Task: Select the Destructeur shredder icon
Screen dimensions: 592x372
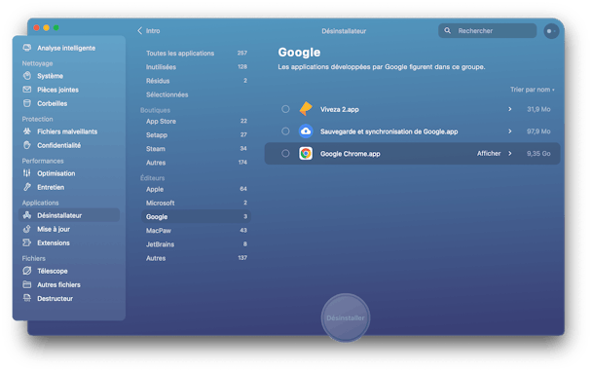Action: coord(27,298)
